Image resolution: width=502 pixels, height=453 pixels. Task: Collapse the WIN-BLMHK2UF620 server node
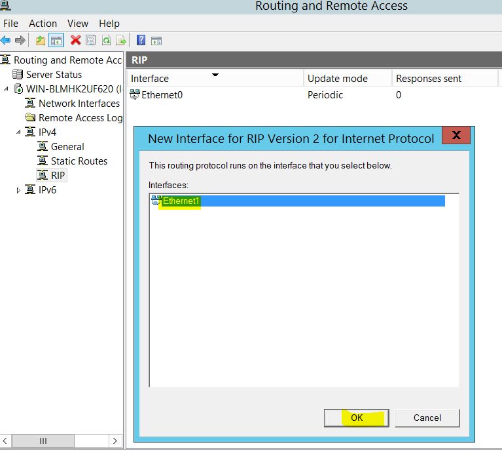(7, 89)
